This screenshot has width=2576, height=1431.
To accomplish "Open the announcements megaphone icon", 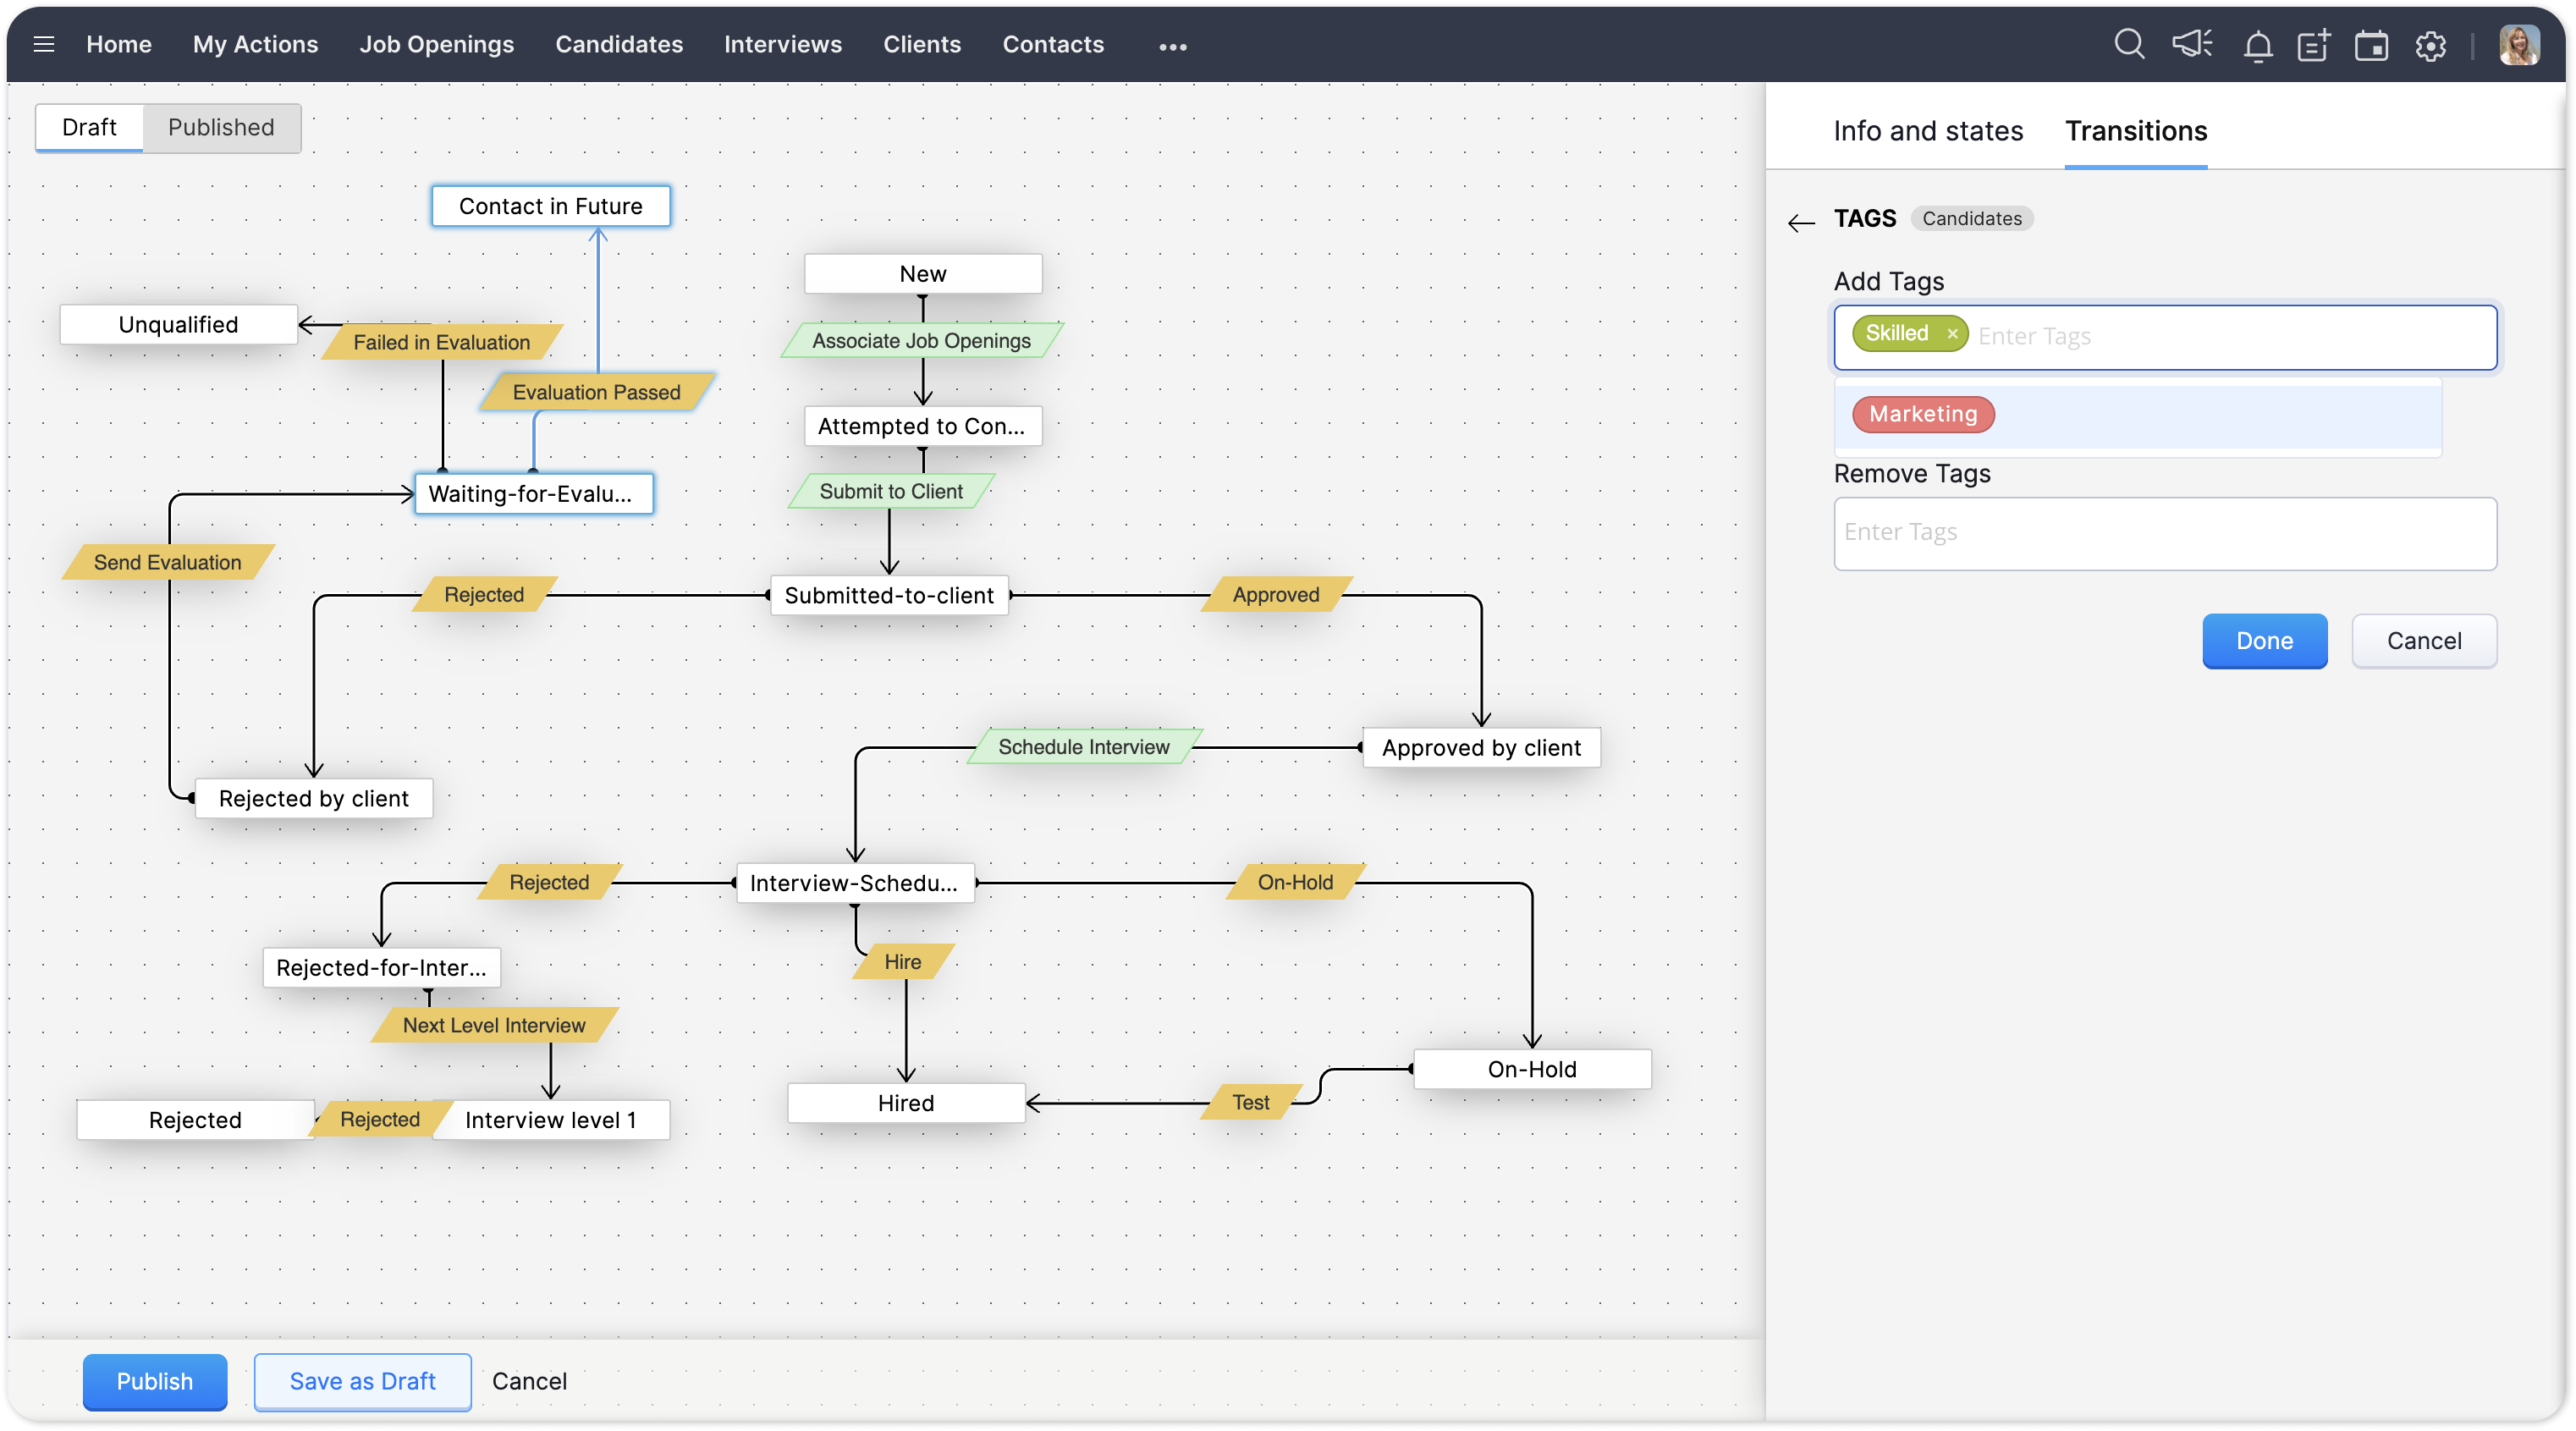I will click(2192, 45).
